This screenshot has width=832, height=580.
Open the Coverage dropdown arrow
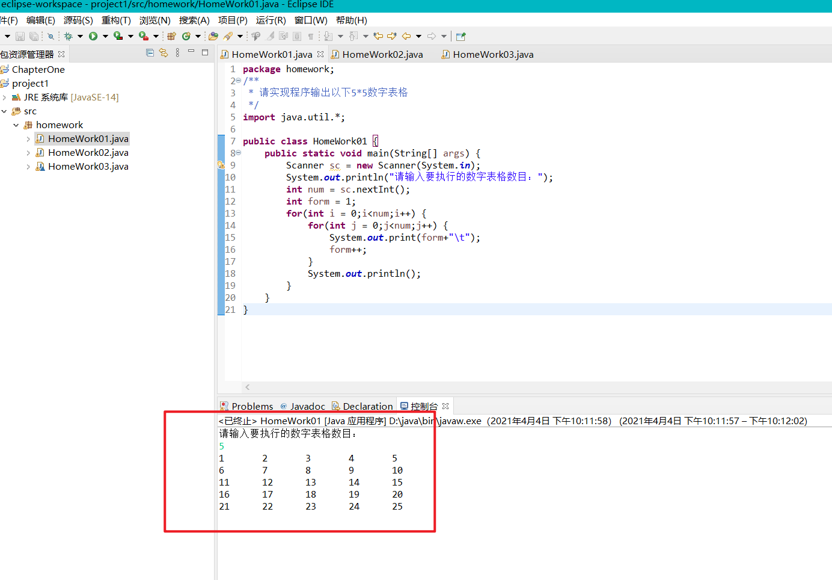click(130, 36)
